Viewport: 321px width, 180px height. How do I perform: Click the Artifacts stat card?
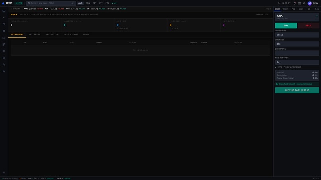click(141, 25)
